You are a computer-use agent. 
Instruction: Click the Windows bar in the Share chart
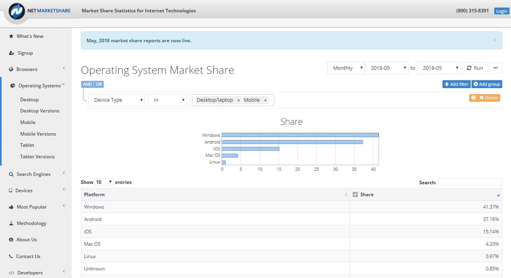point(300,135)
